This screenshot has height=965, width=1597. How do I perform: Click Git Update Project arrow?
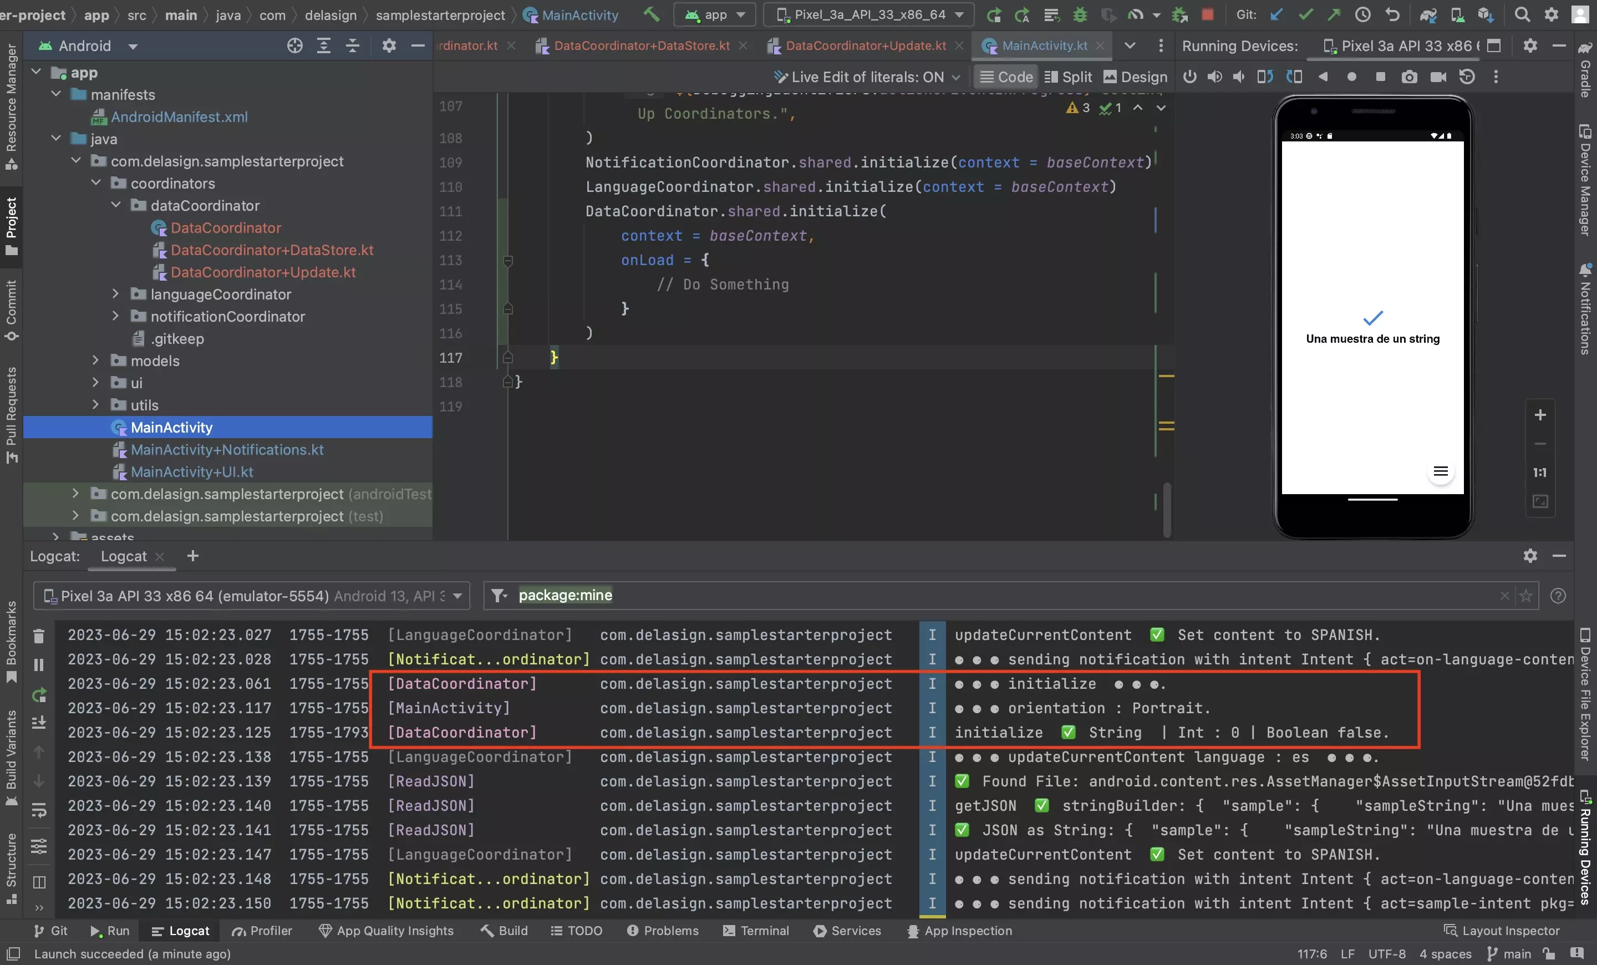[1275, 14]
